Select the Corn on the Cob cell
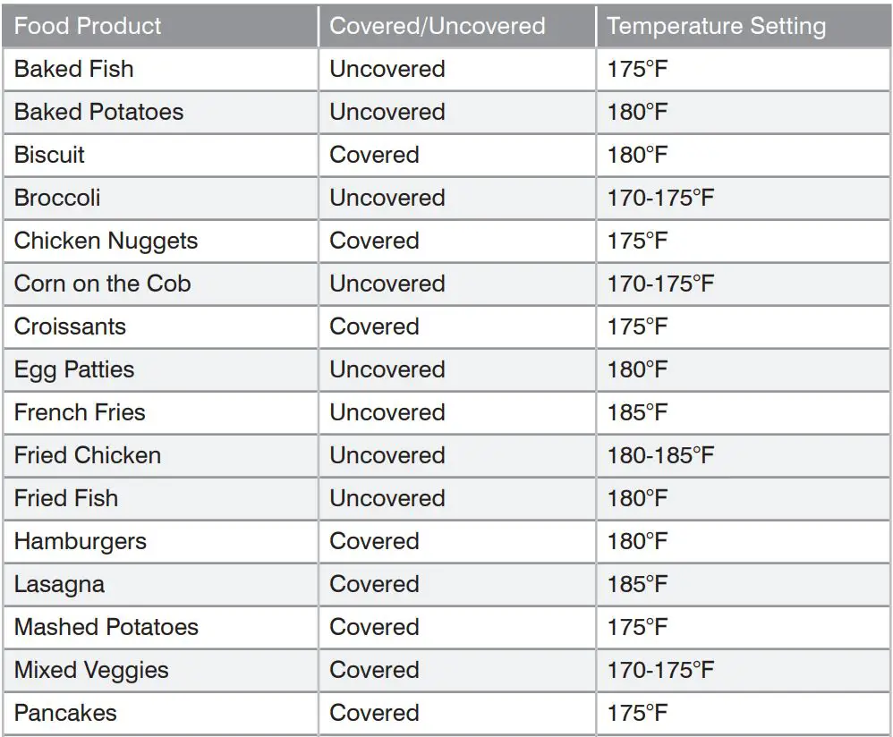This screenshot has height=737, width=893. click(x=102, y=284)
